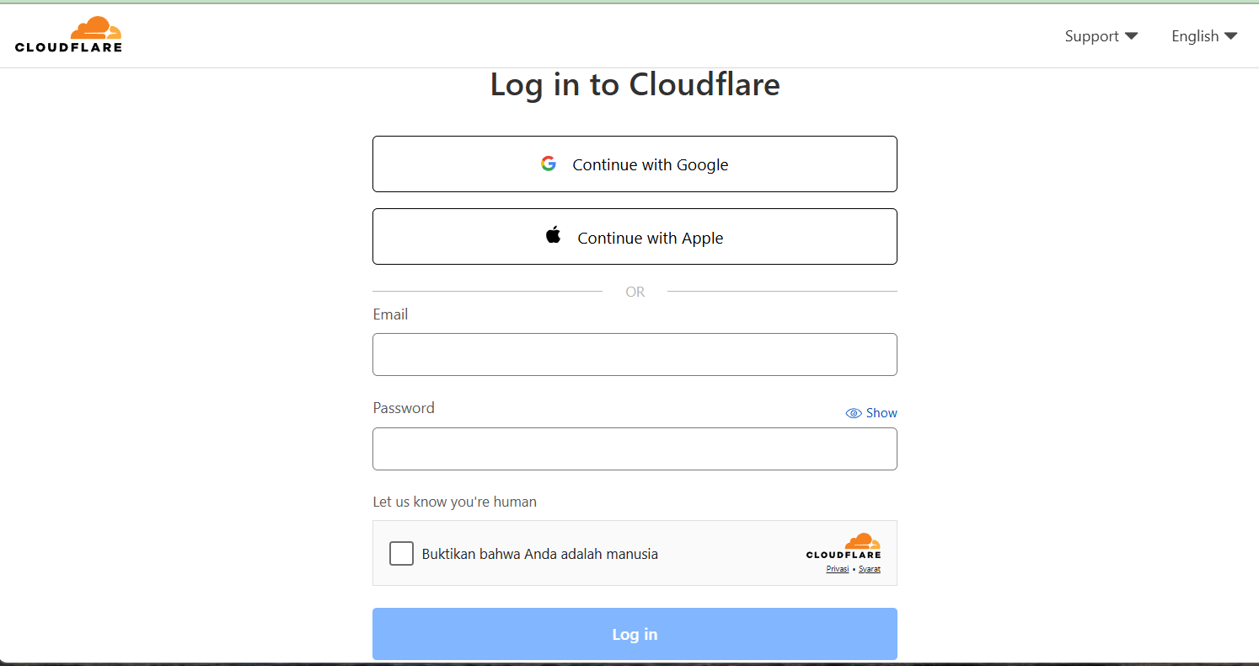Click the "Let us know you're human" text
Viewport: 1259px width, 666px height.
pyautogui.click(x=455, y=502)
